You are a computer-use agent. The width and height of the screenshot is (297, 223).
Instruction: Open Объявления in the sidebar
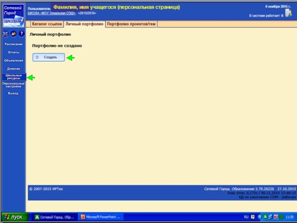tap(13, 61)
